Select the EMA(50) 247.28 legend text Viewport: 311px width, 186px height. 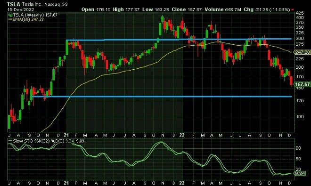coord(28,19)
